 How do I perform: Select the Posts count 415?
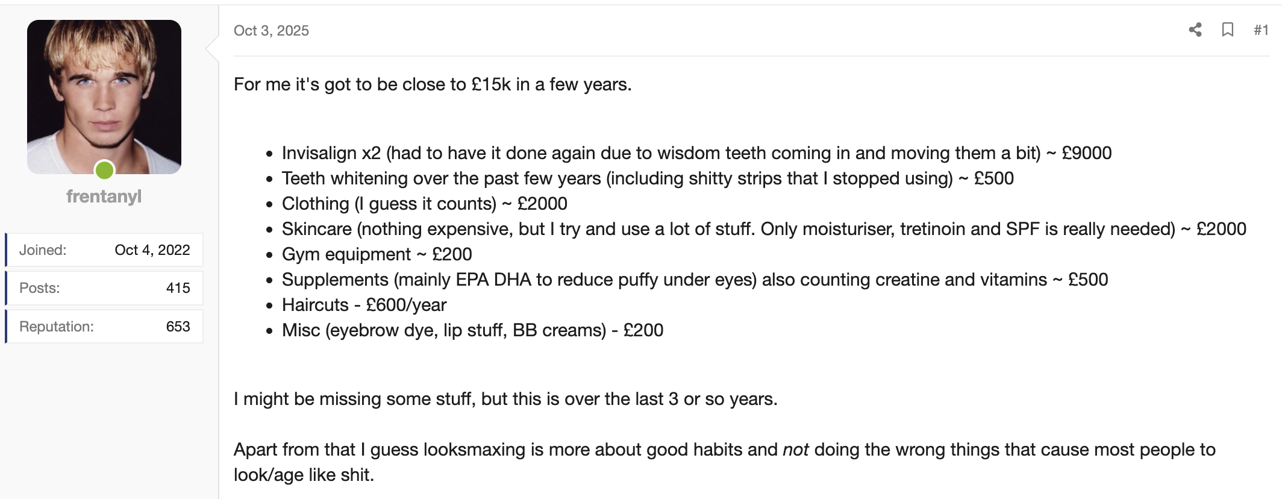click(178, 288)
